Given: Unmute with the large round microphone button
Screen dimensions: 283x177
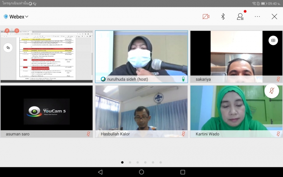Looking at the screenshot, I should (272, 91).
